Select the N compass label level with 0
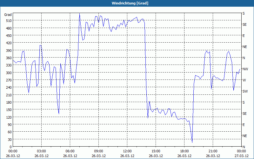The height and width of the screenshot is (159, 254). coord(244,147)
